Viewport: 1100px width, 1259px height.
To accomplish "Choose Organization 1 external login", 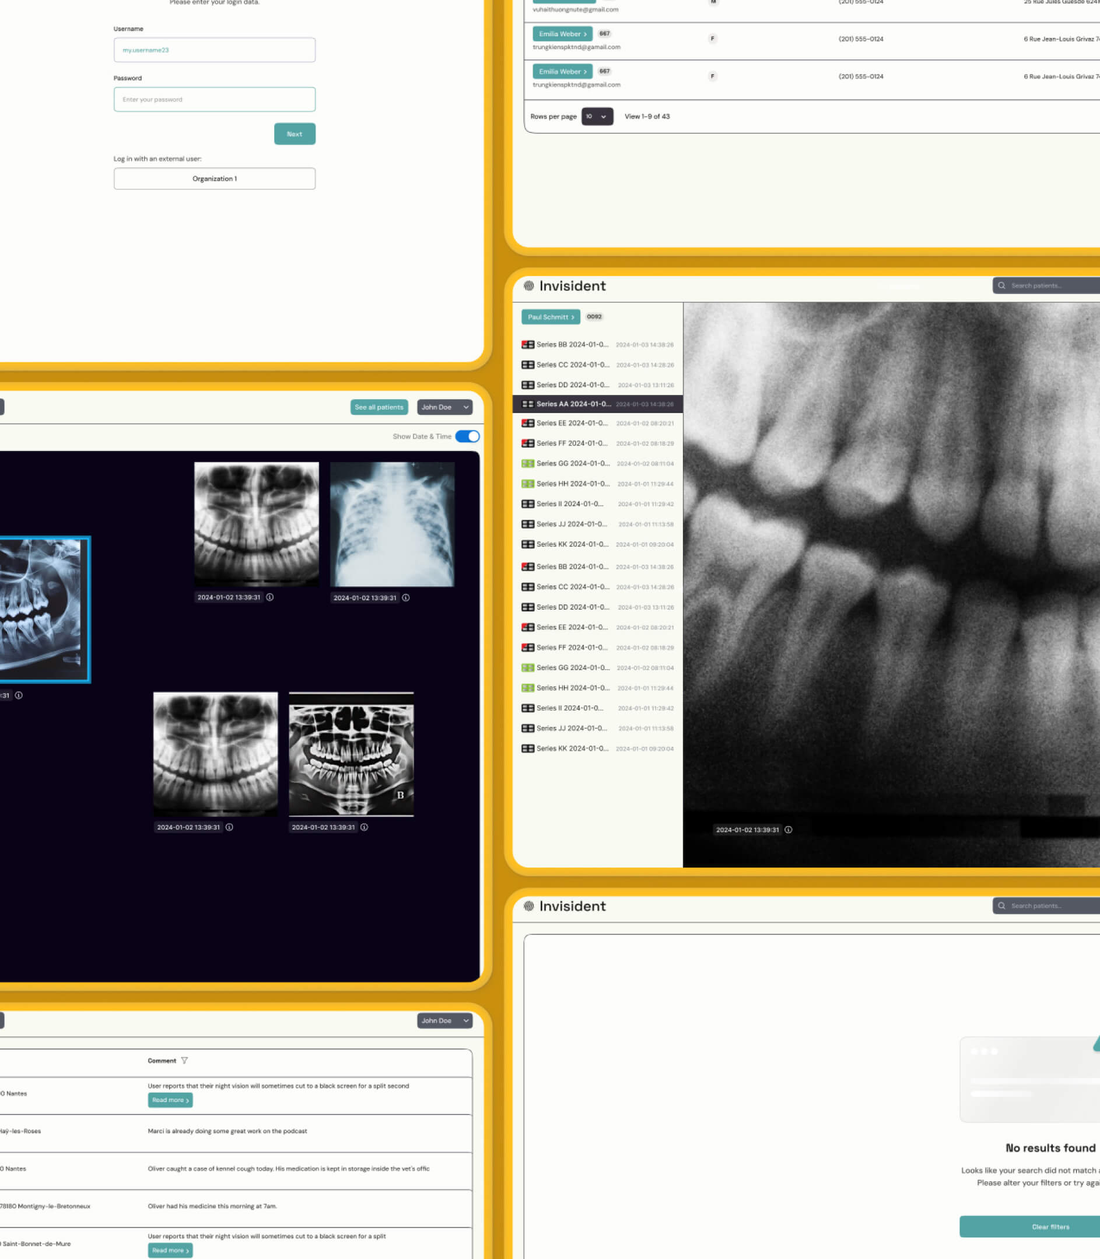I will click(214, 179).
